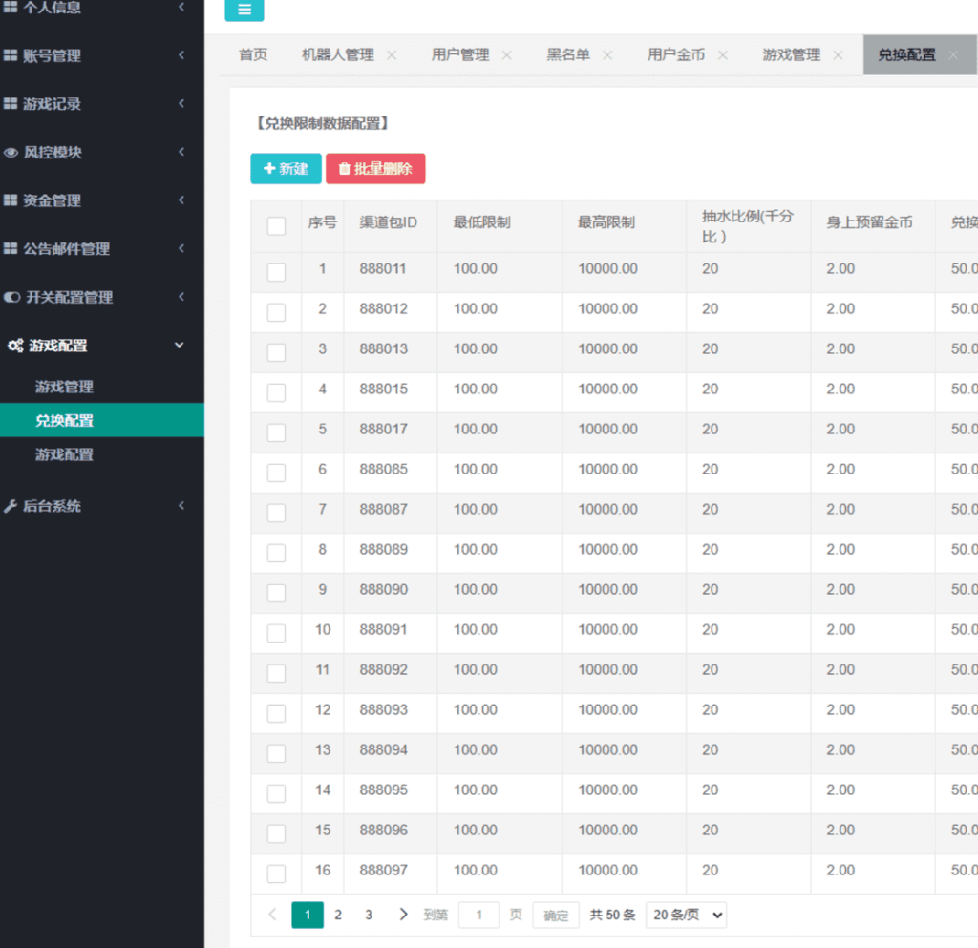Select the 风控模块 eye icon in sidebar
978x948 pixels.
[x=13, y=153]
